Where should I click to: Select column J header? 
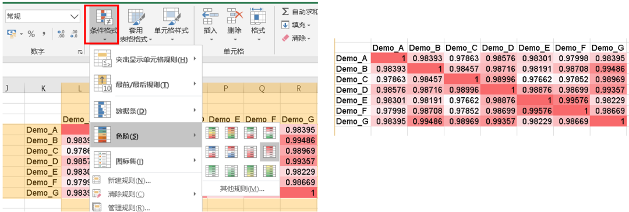tap(13, 89)
